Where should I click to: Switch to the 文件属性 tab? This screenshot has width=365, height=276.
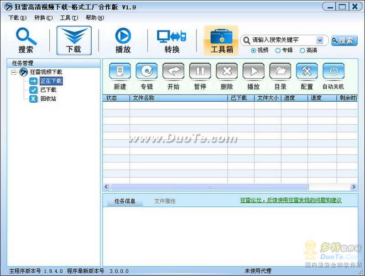click(x=165, y=201)
